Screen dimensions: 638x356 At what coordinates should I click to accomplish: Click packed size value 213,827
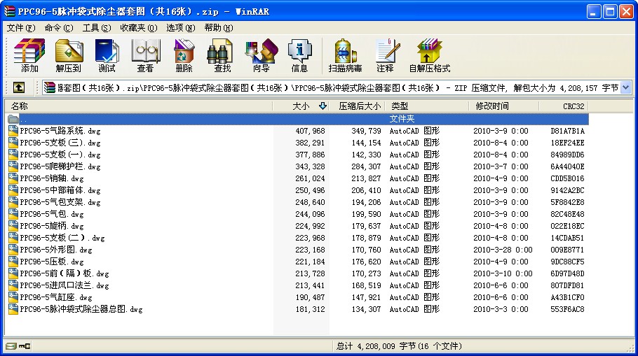pyautogui.click(x=366, y=178)
